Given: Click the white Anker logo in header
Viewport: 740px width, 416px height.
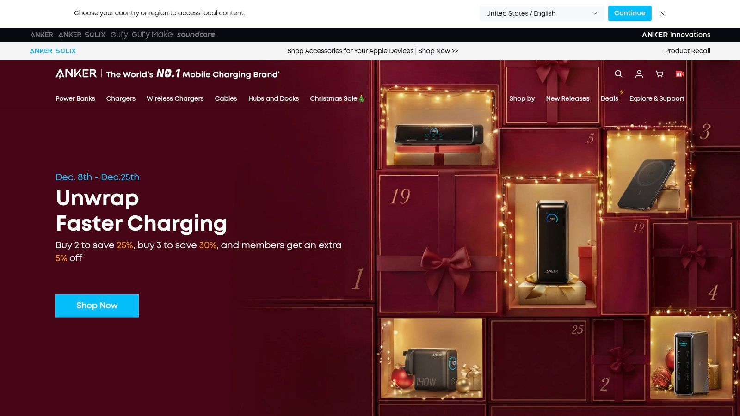Looking at the screenshot, I should point(76,74).
